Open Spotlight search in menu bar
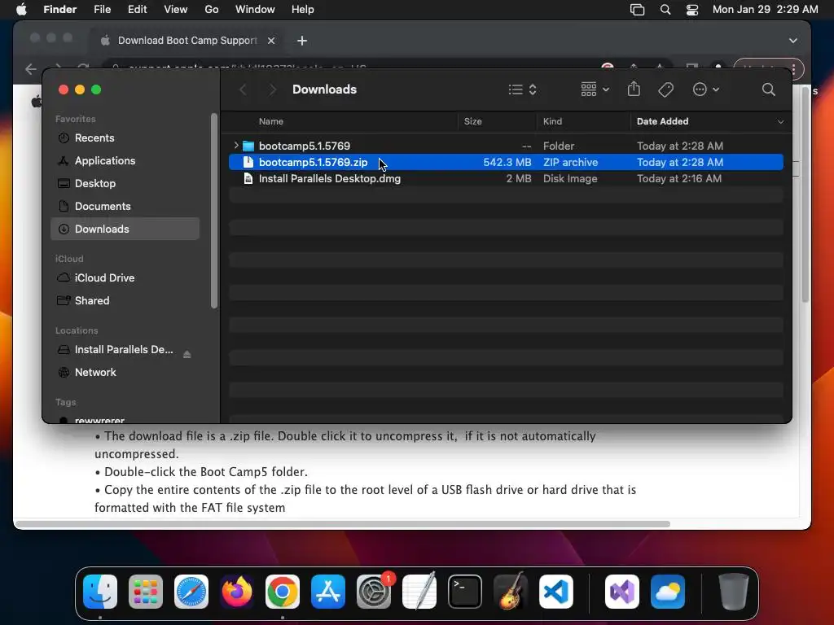 [x=665, y=10]
